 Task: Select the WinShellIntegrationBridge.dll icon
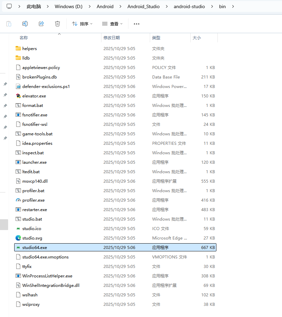pos(18,285)
